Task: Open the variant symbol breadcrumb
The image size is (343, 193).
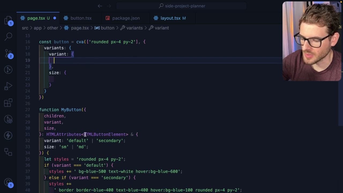Action: click(159, 28)
